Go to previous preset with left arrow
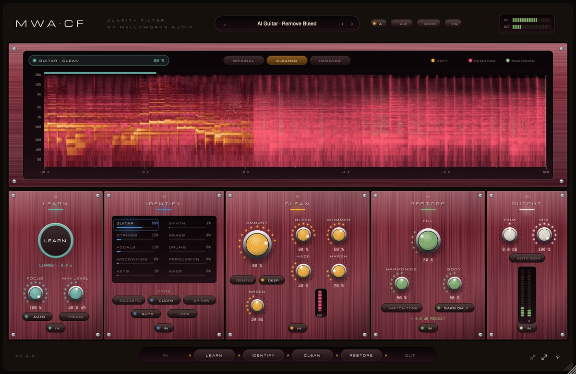Viewport: 576px width, 374px height. 342,23
